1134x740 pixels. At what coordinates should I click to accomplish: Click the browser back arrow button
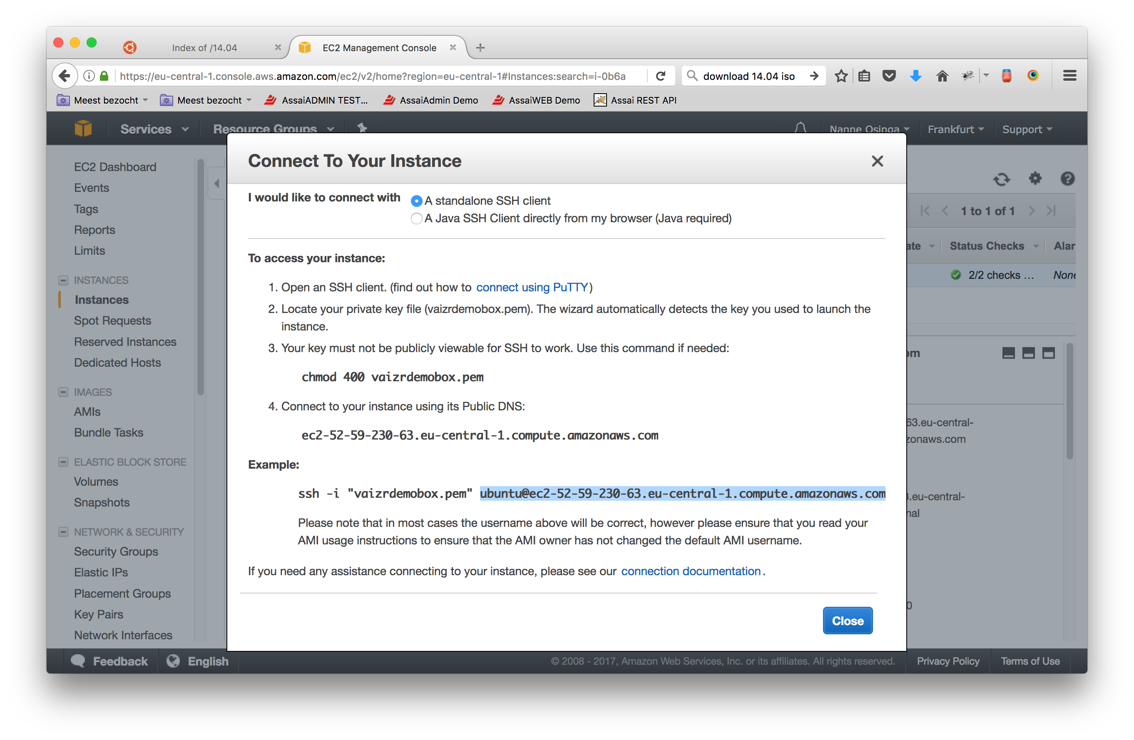(x=65, y=76)
